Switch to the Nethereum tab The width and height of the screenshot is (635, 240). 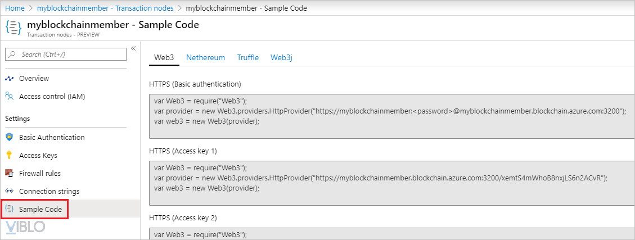(205, 57)
